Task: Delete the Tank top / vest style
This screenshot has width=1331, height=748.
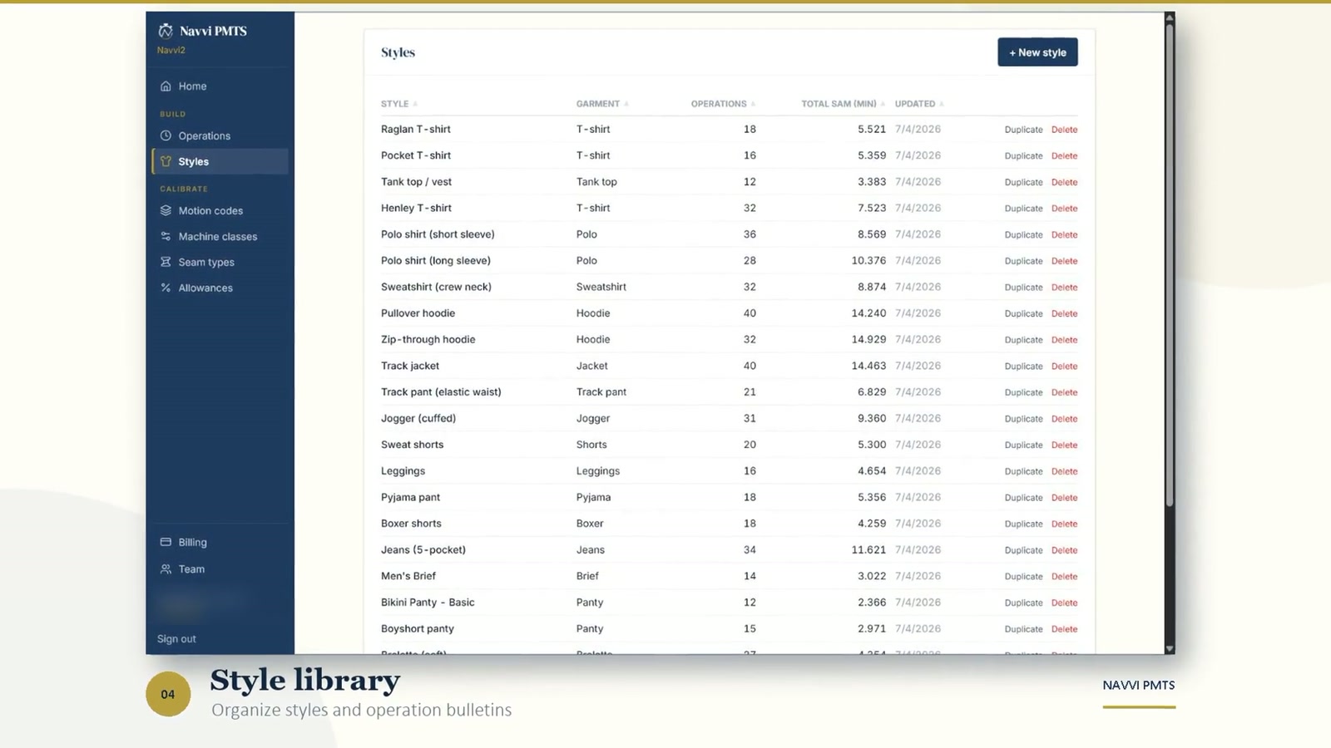Action: pos(1064,182)
